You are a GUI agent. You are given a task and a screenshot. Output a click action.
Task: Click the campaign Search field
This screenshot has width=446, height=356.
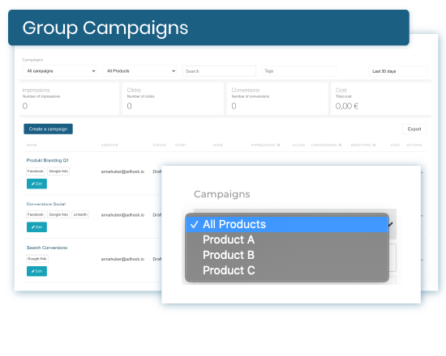click(219, 71)
